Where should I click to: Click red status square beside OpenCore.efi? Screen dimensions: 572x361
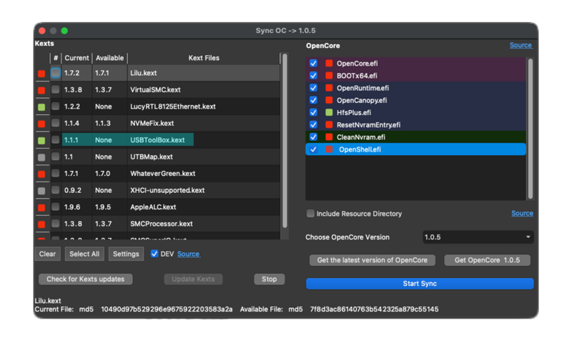click(x=329, y=63)
